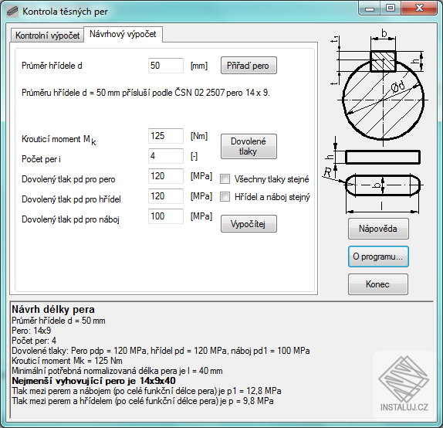Click the result line ending 'p = 9,8 MPa'
Image resolution: width=443 pixels, height=428 pixels.
(x=143, y=401)
